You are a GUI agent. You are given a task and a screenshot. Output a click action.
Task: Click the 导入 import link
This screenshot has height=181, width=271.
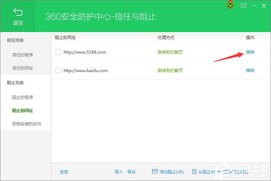pos(119,172)
